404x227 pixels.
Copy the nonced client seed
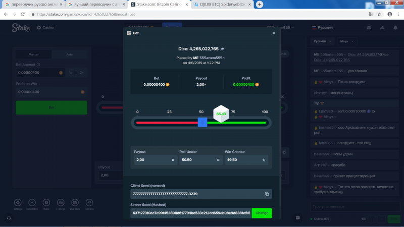pos(267,194)
